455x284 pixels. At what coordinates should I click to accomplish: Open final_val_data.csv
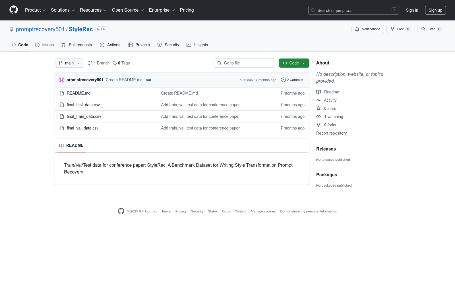[82, 128]
